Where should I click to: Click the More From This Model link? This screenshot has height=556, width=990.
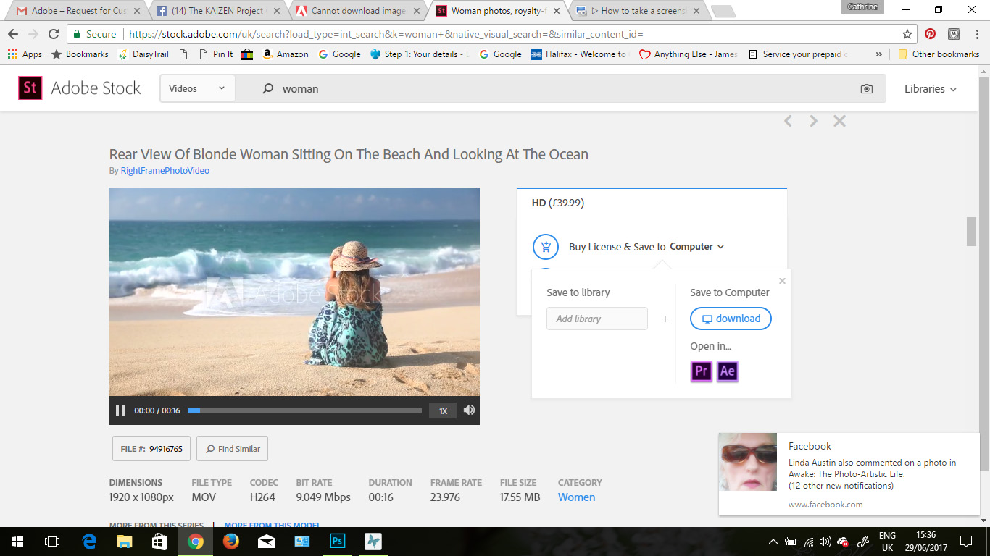tap(272, 526)
